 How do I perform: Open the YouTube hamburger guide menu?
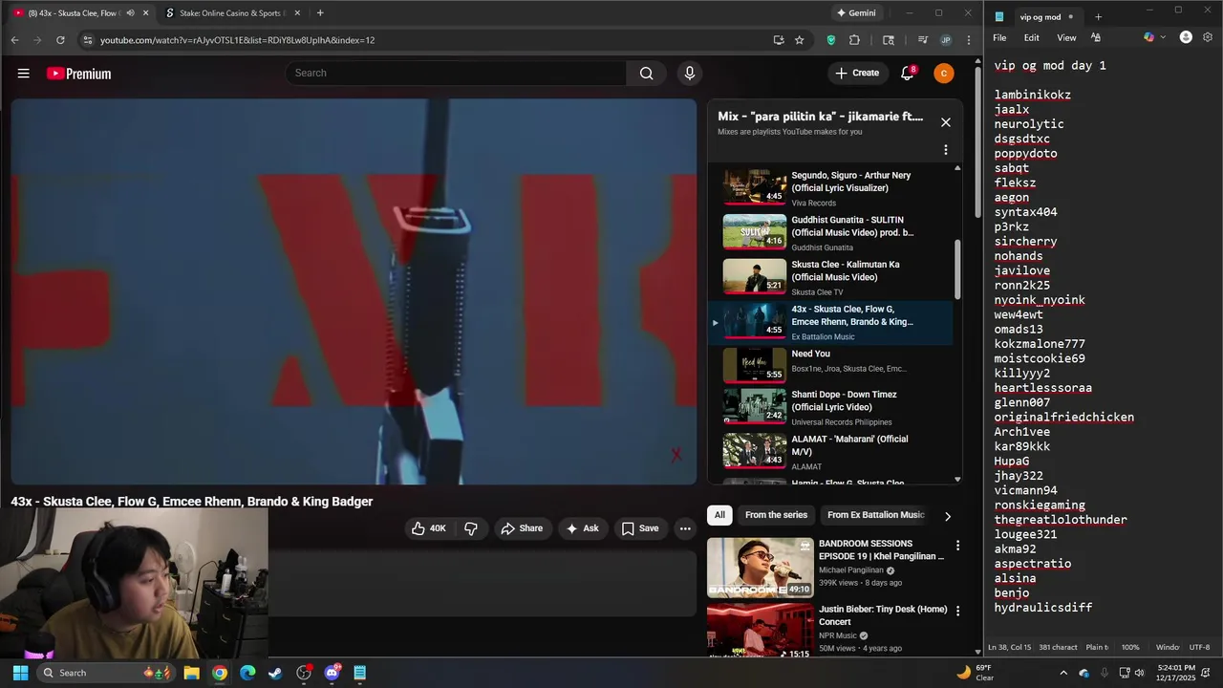point(24,74)
